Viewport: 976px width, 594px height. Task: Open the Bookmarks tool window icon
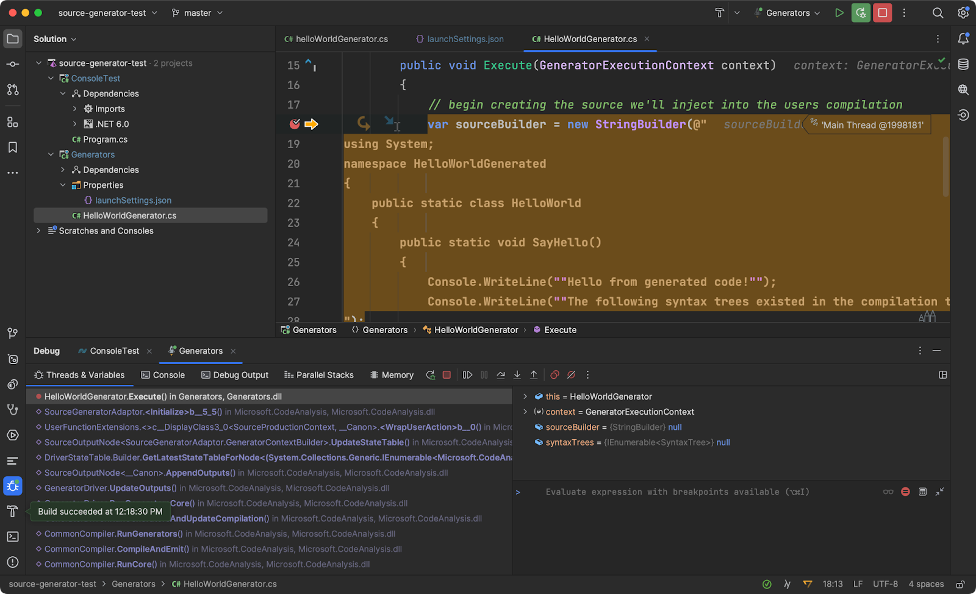pos(13,148)
